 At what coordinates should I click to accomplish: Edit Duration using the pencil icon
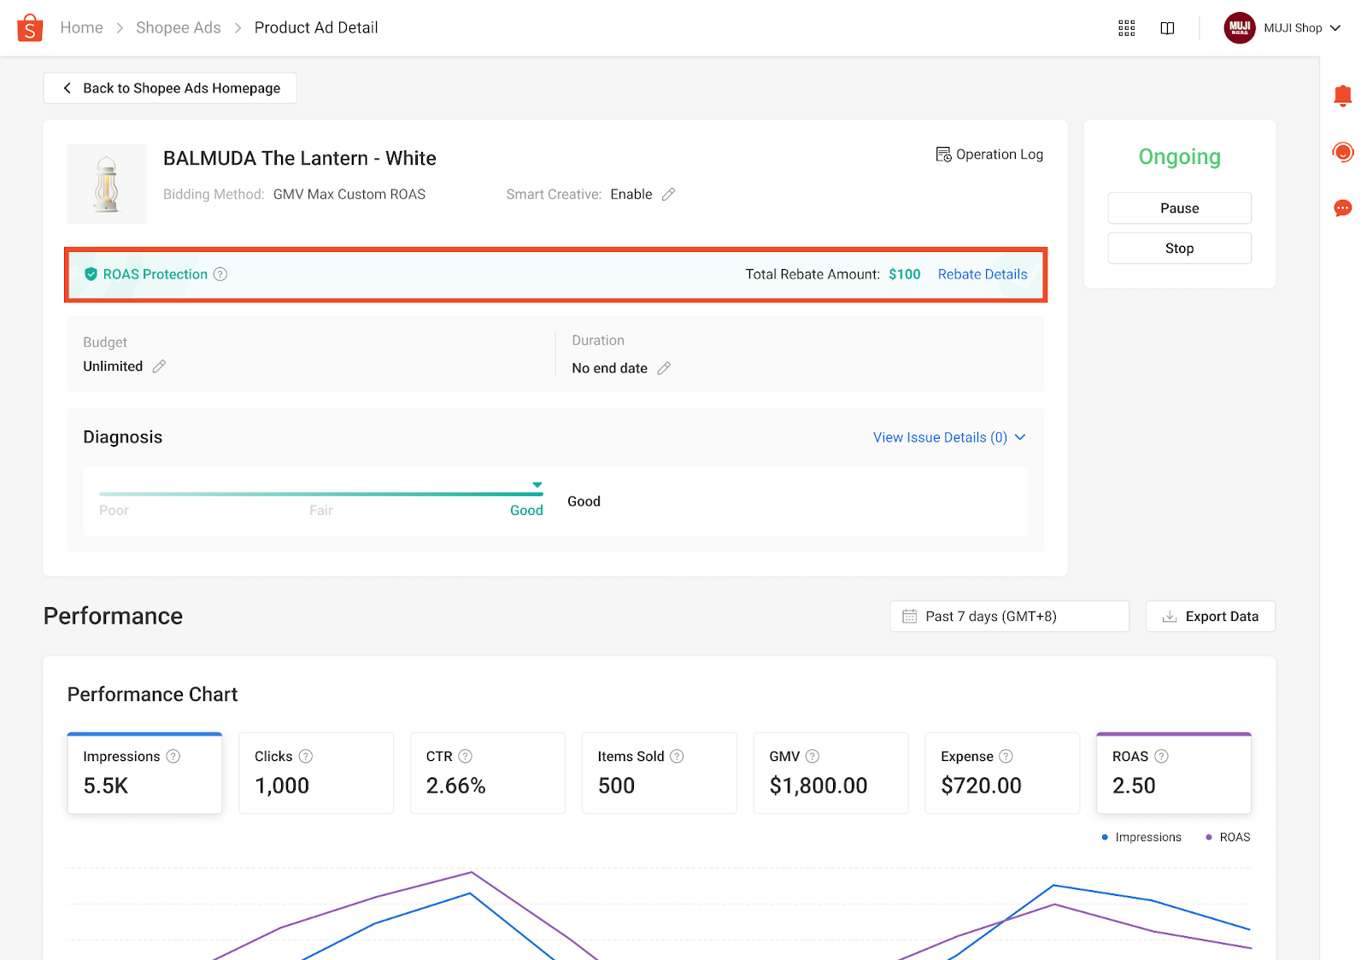pos(664,368)
